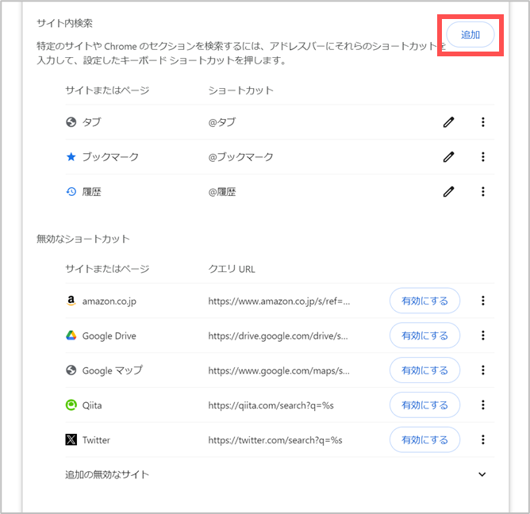Screen dimensions: 530x514
Task: Open more options for Google マップ row
Action: [x=483, y=370]
